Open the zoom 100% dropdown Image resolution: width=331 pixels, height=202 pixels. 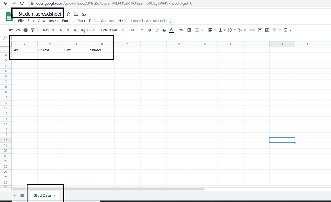47,30
